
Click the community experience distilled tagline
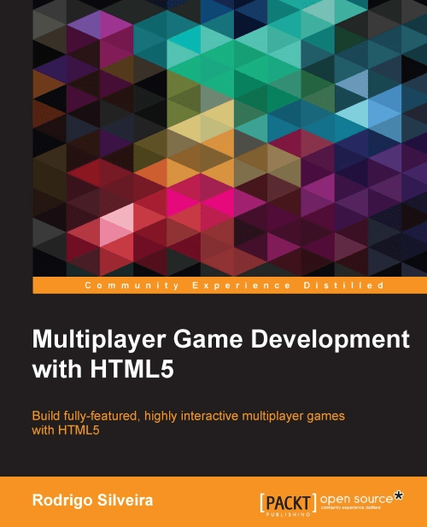[x=350, y=507]
